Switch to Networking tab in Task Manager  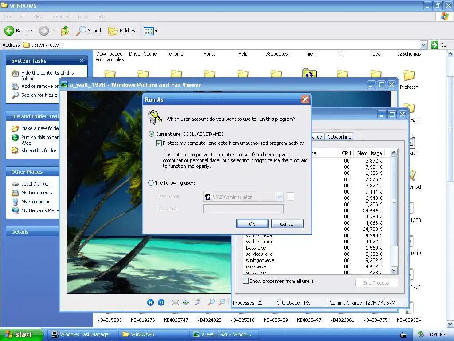(339, 137)
